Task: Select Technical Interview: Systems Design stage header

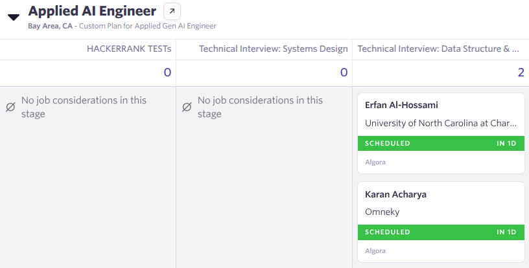Action: 268,49
